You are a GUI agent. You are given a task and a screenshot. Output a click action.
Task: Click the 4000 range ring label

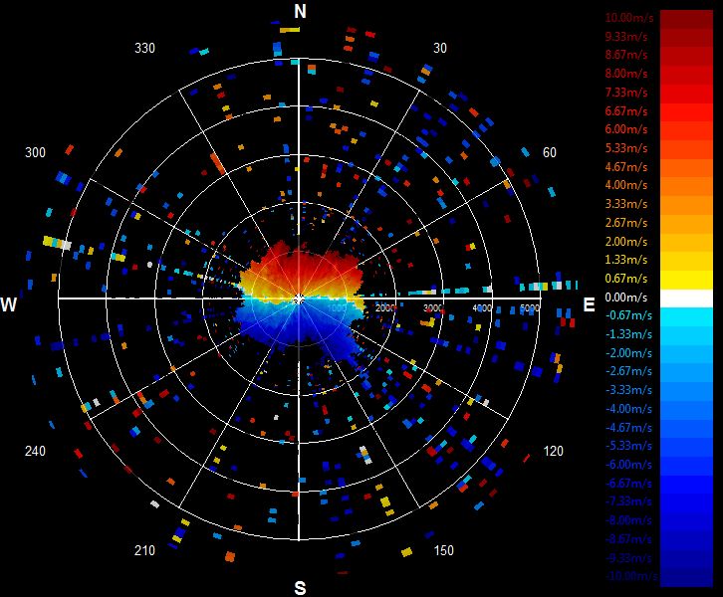(x=481, y=307)
